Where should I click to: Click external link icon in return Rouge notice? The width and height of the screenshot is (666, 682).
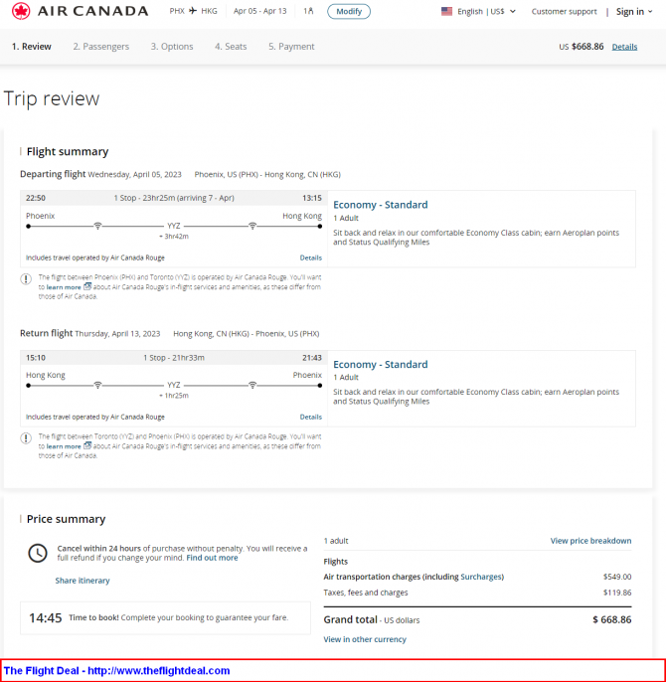pyautogui.click(x=87, y=445)
